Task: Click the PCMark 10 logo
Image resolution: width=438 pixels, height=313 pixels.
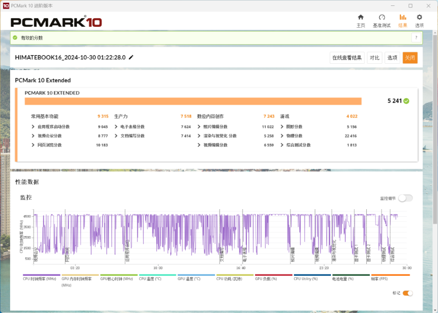Action: tap(56, 22)
